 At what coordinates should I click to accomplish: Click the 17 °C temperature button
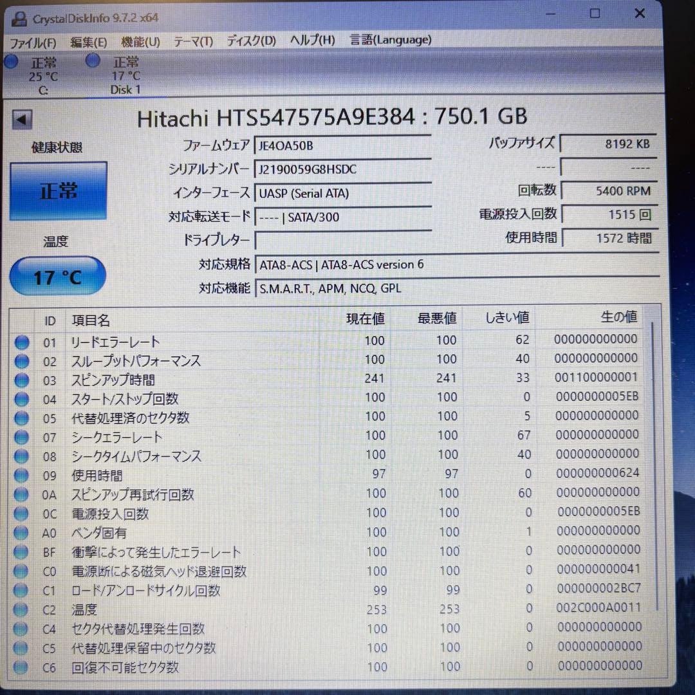tap(57, 277)
